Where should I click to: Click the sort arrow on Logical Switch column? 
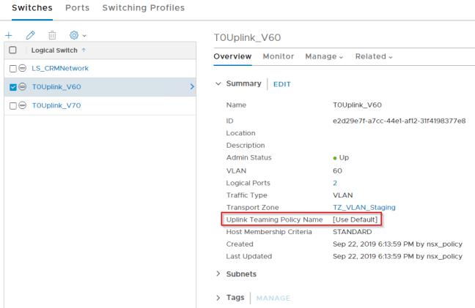tap(83, 50)
